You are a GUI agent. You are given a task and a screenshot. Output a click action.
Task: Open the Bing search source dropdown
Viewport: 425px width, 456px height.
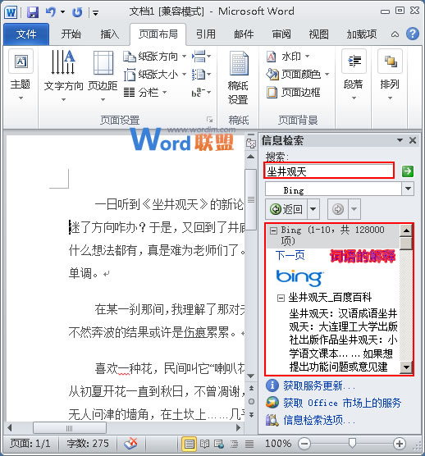pos(408,189)
